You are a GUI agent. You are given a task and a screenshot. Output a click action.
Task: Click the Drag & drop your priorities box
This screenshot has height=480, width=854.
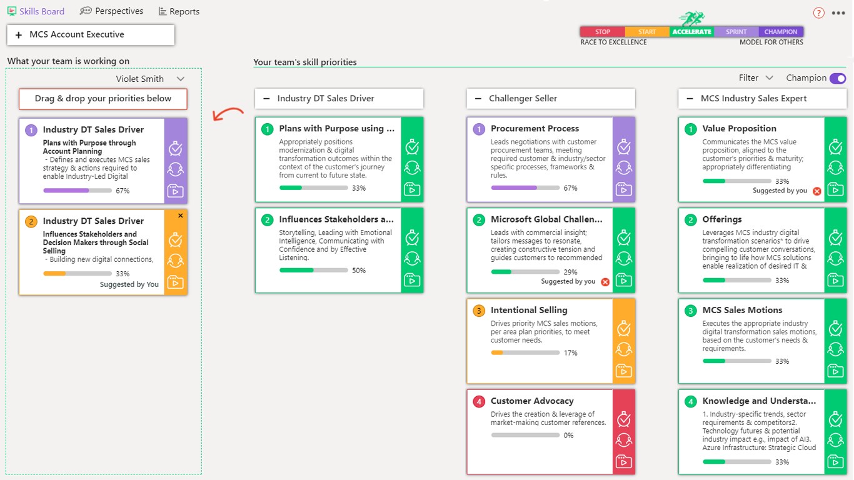tap(103, 99)
